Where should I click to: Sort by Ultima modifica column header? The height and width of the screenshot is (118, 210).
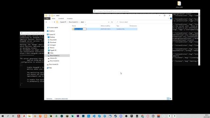tap(105, 26)
